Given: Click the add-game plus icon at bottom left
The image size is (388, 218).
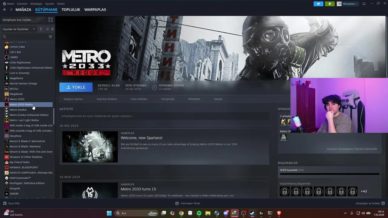Looking at the screenshot, I should (x=5, y=203).
